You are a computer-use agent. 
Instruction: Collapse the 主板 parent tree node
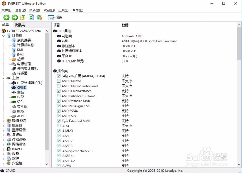3,78
